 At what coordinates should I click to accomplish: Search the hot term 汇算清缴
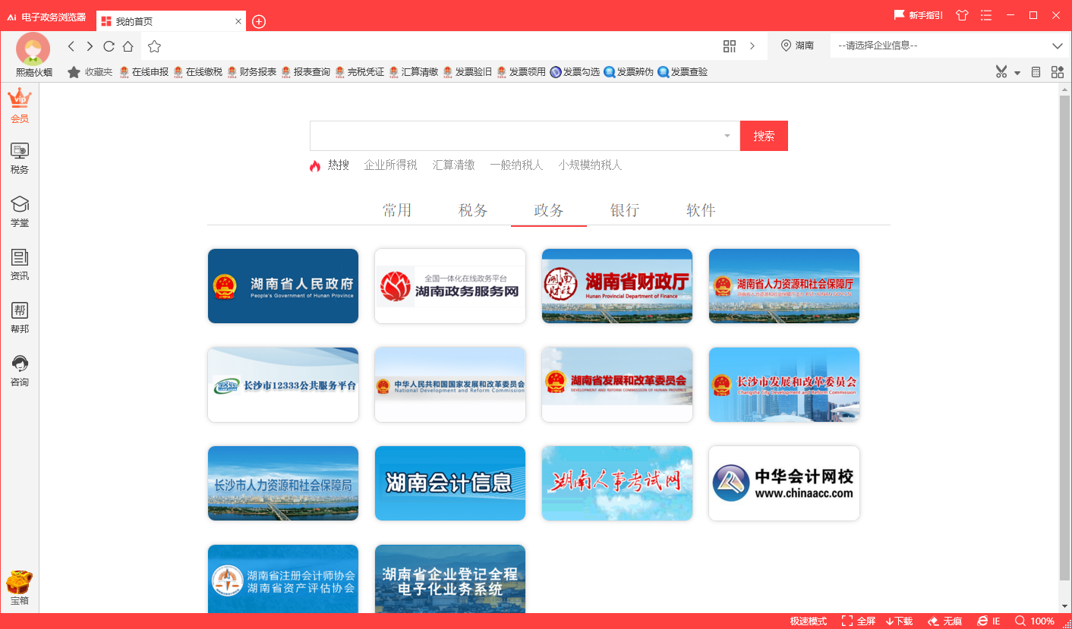pyautogui.click(x=454, y=165)
